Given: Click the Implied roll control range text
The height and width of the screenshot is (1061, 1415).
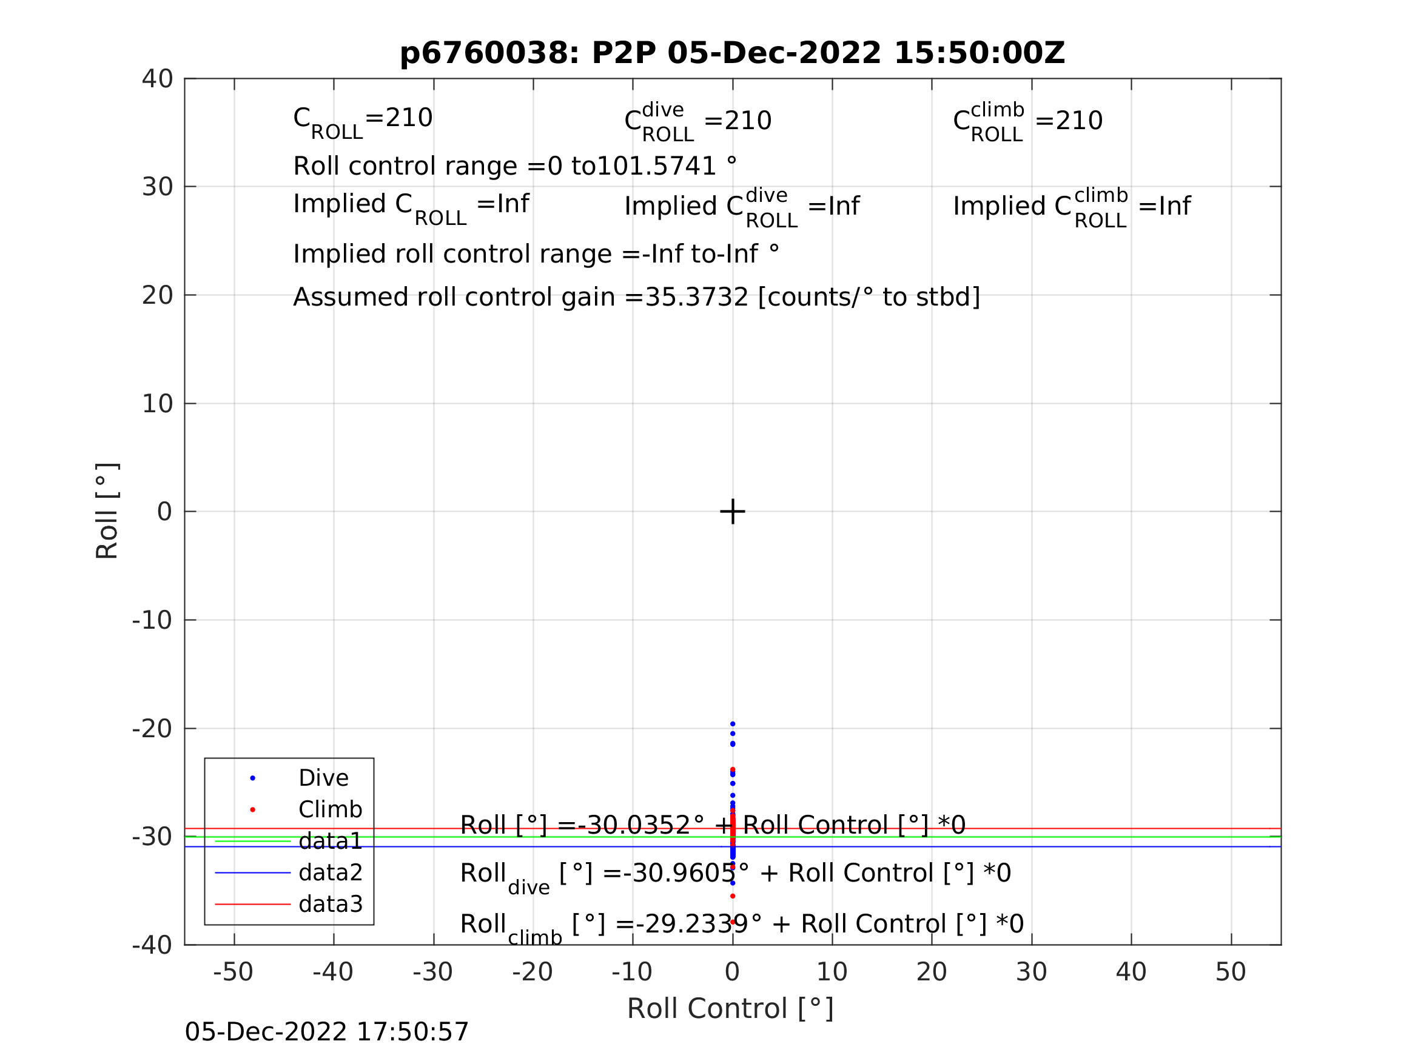Looking at the screenshot, I should 536,254.
